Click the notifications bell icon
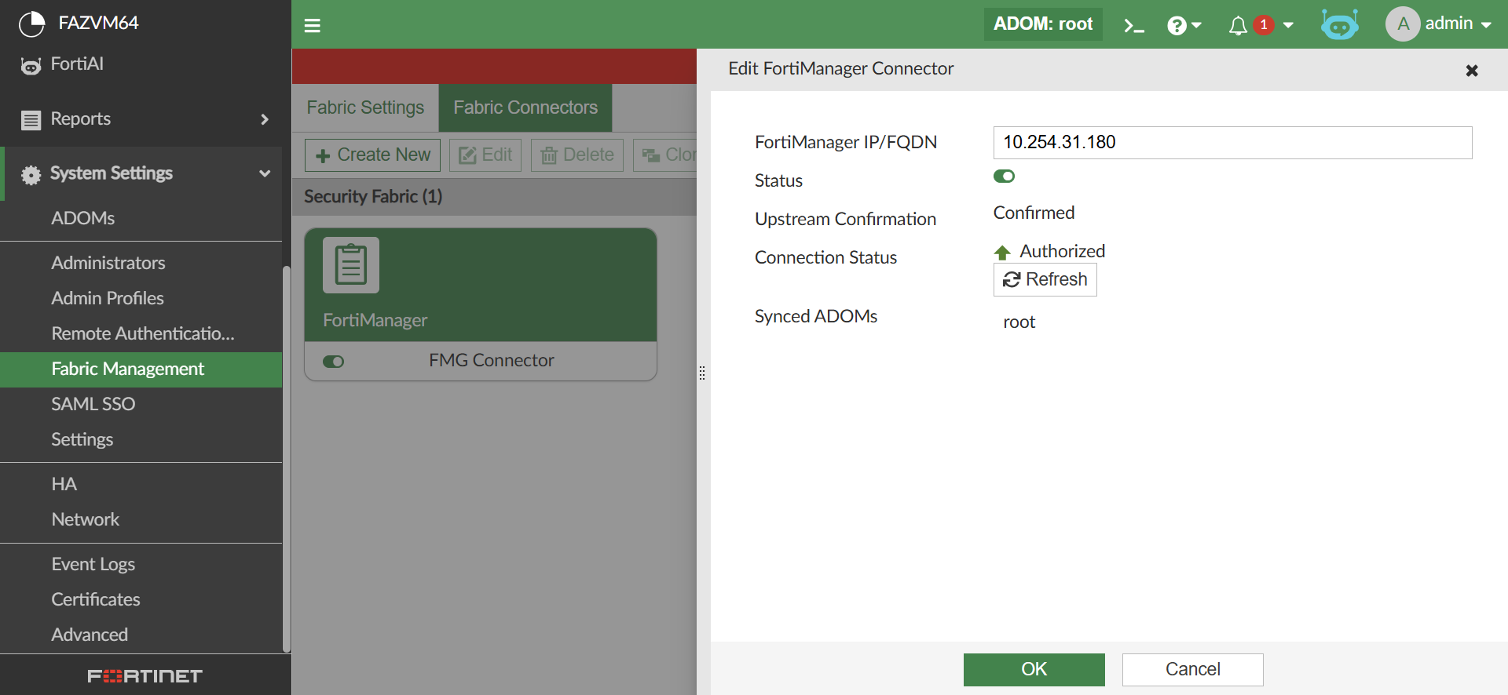The width and height of the screenshot is (1508, 695). (1238, 26)
